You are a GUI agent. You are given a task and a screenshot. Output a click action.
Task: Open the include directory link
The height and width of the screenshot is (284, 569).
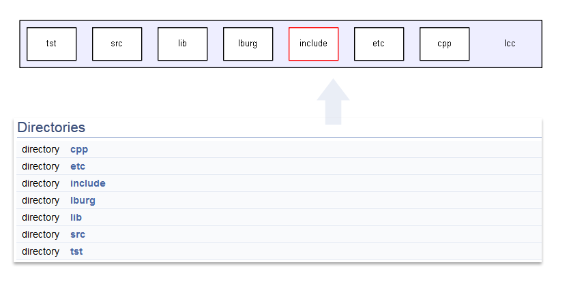pyautogui.click(x=88, y=183)
